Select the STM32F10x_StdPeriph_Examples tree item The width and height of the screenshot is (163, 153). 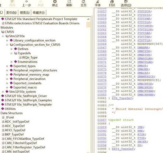pyautogui.click(x=28, y=100)
